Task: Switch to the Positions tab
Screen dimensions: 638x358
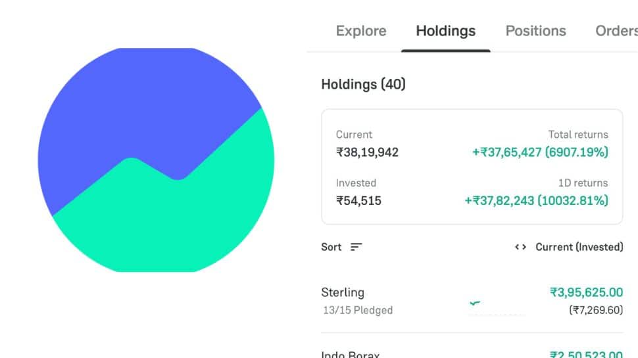Action: (535, 31)
